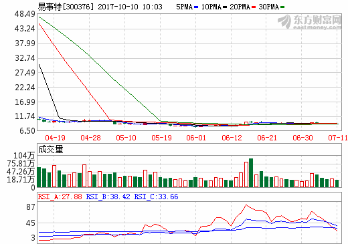Screen dimensions: 348x244
Task: Click the red 20PMA legend swatch
Action: (254, 7)
